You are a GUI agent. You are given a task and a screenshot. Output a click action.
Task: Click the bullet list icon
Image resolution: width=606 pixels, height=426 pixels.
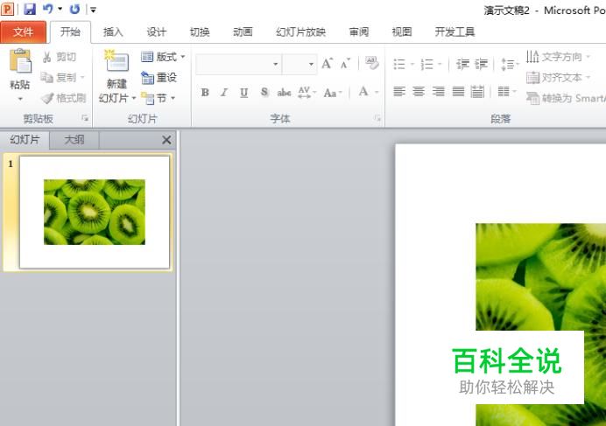tap(399, 64)
